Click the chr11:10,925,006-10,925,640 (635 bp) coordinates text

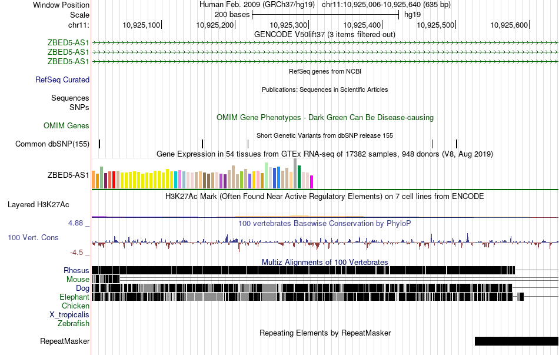point(386,5)
